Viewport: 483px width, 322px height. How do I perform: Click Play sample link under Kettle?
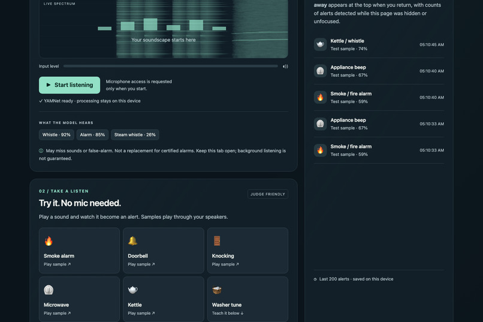click(141, 314)
